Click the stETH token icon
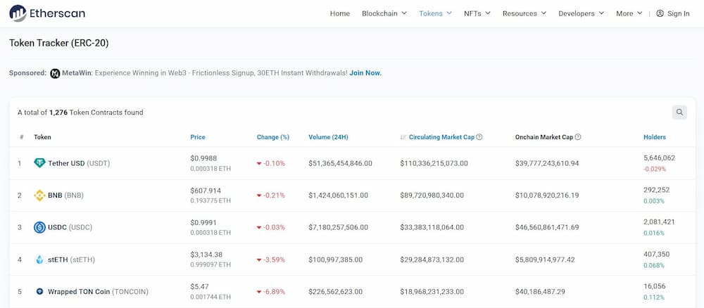The width and height of the screenshot is (704, 308). click(x=39, y=259)
